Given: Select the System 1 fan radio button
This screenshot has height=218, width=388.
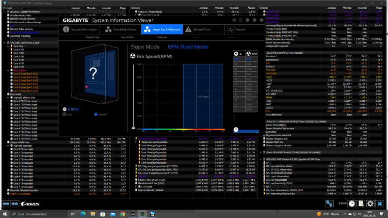Looking at the screenshot, I should pyautogui.click(x=96, y=114).
